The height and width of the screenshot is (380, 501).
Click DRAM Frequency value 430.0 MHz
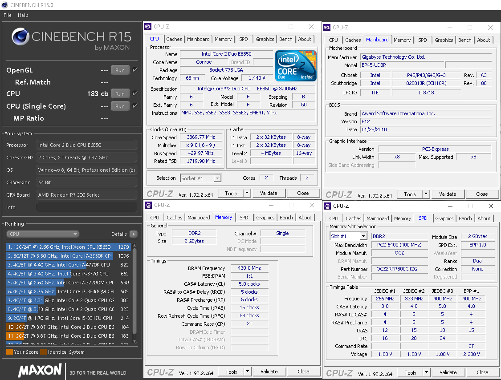click(249, 268)
